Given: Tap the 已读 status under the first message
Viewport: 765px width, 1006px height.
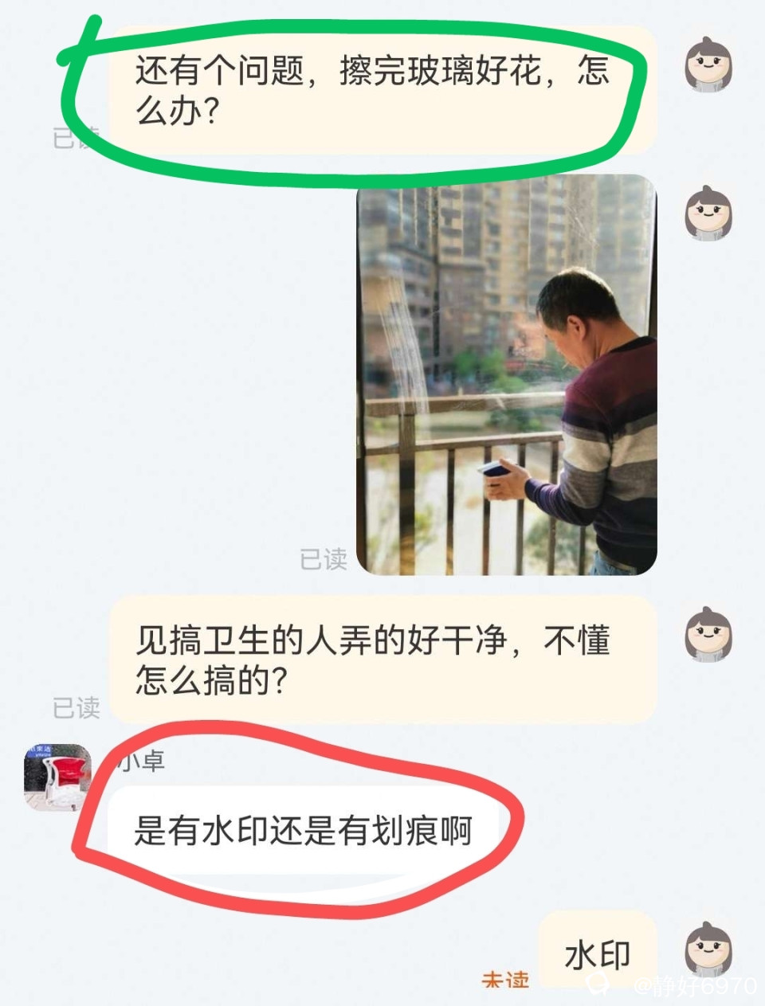Looking at the screenshot, I should [76, 138].
